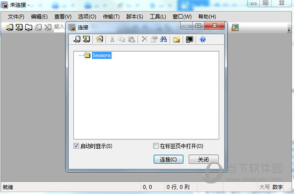The height and width of the screenshot is (194, 294).
Task: Click the '0 行, 0 列' status entry
Action: 178,187
